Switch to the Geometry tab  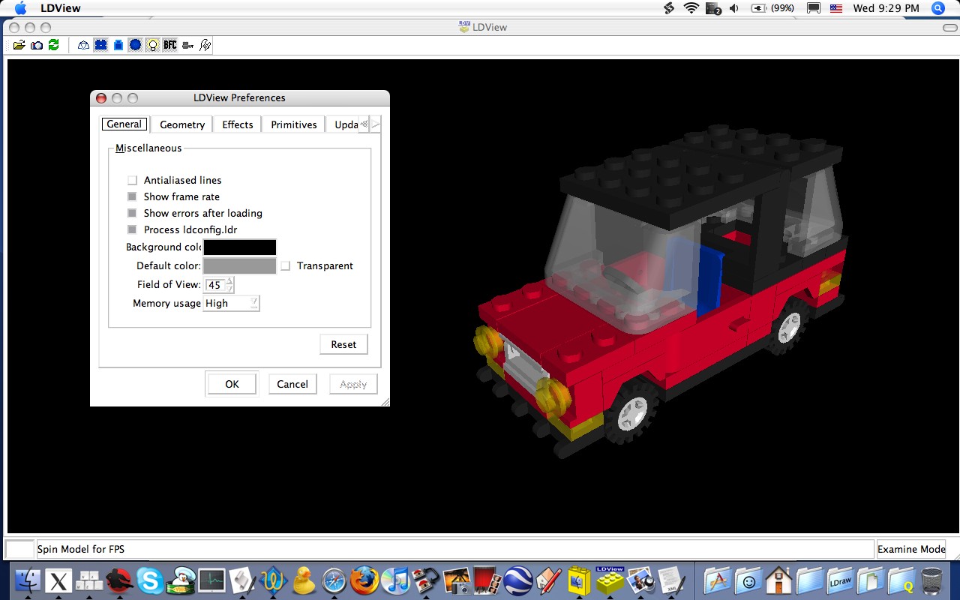coord(181,124)
